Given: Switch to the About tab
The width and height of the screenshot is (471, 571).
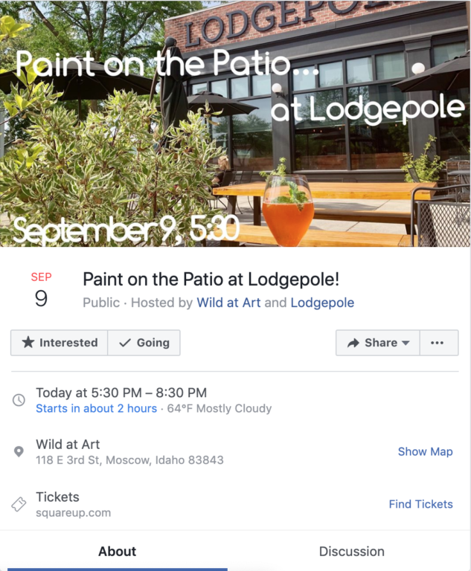Looking at the screenshot, I should pos(118,552).
